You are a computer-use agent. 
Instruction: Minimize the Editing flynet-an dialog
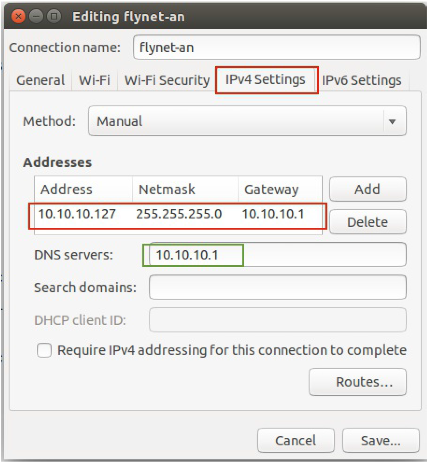(x=36, y=16)
